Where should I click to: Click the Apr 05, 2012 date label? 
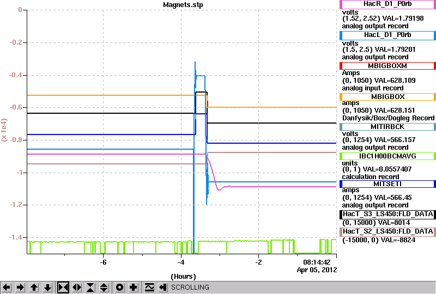click(317, 270)
